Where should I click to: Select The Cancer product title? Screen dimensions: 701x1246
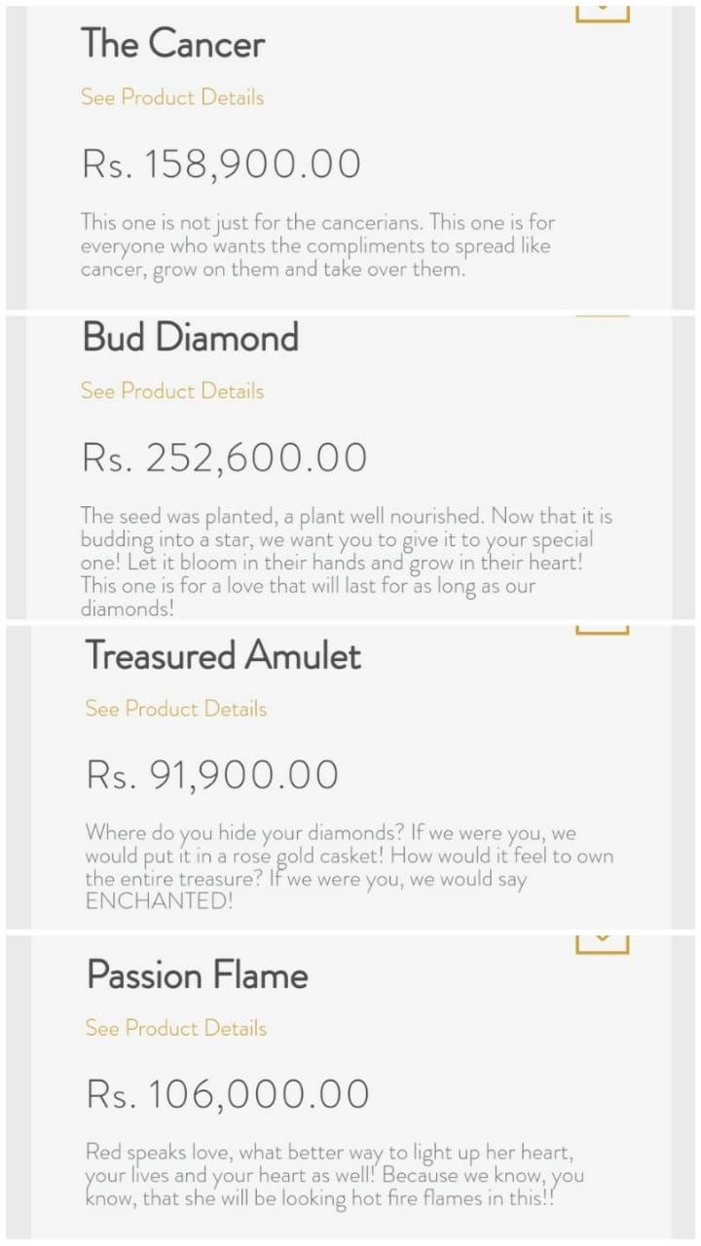click(x=173, y=44)
